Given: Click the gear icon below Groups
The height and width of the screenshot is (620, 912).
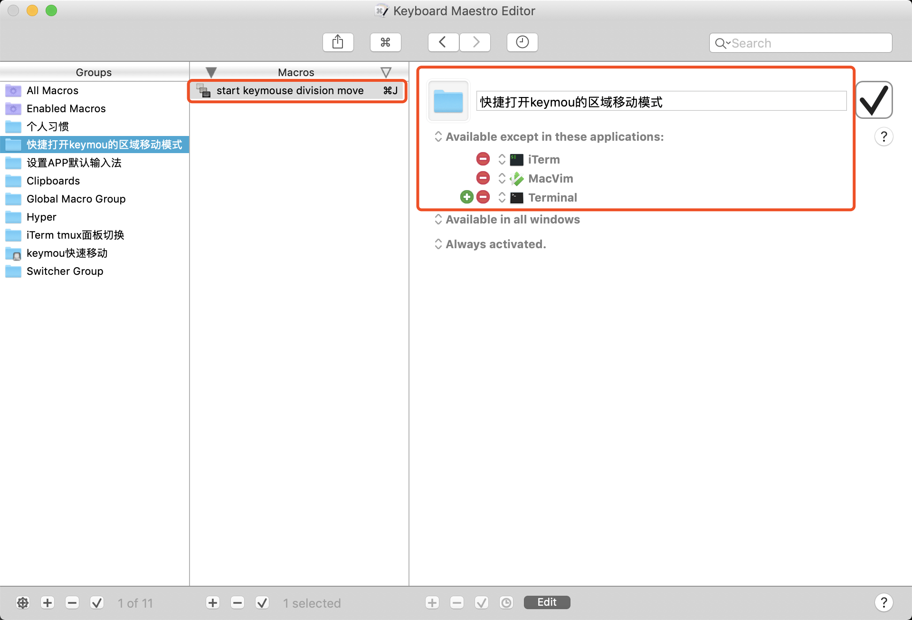Looking at the screenshot, I should [23, 603].
